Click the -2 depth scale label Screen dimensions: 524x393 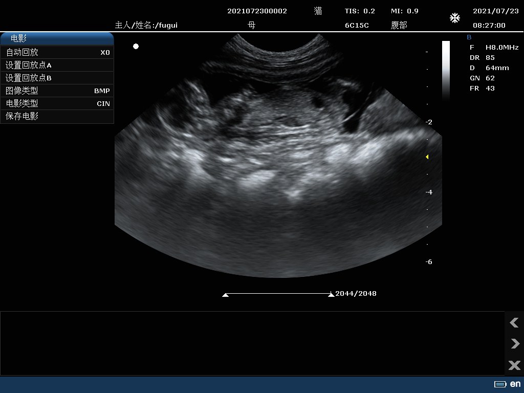(429, 122)
